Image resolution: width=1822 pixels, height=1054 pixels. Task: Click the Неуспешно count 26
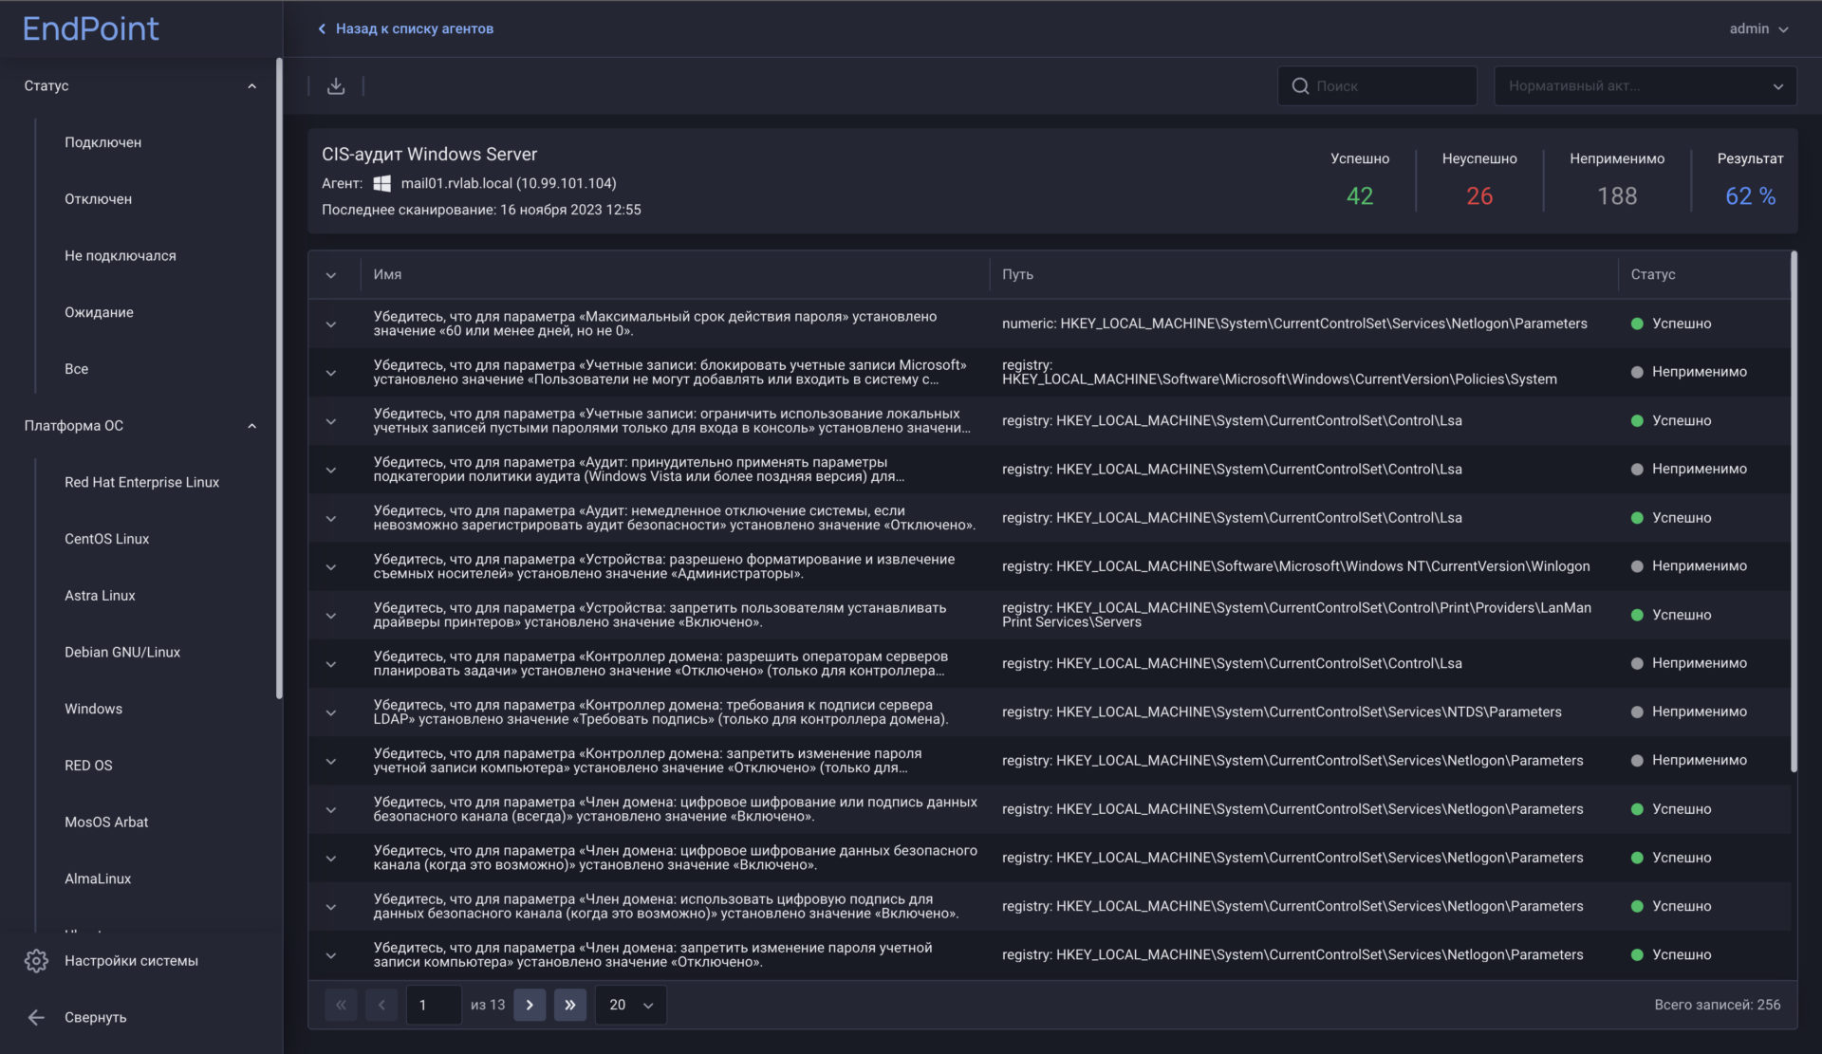1479,196
